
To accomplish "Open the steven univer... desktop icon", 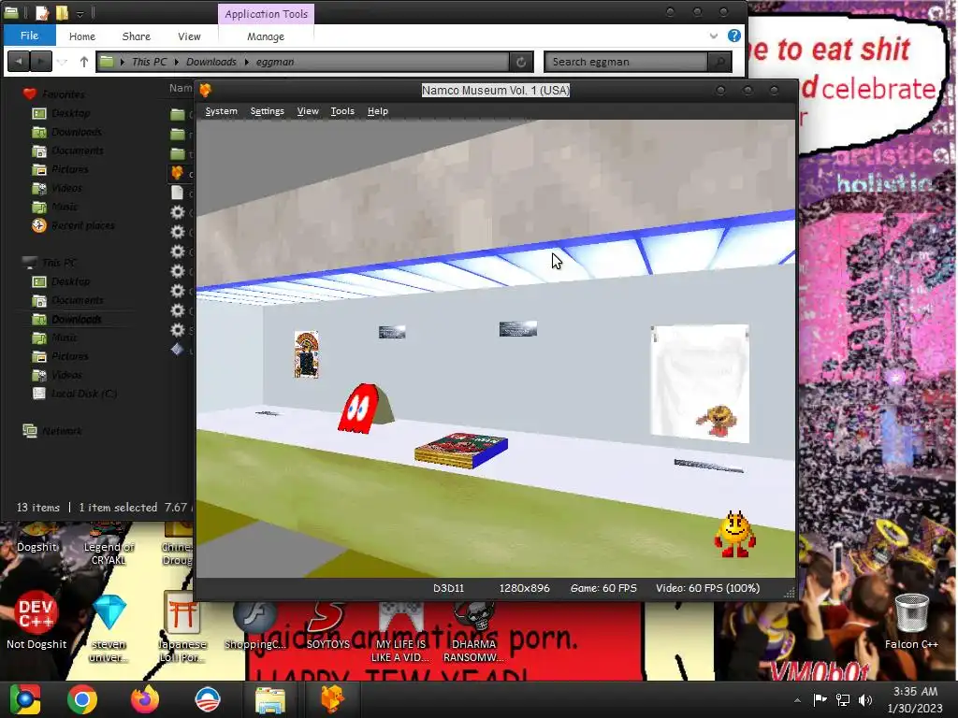I will click(x=109, y=627).
